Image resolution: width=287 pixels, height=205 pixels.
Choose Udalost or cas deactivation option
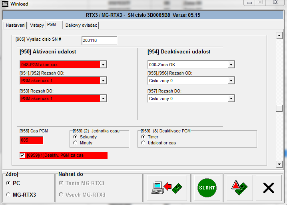[x=144, y=143]
